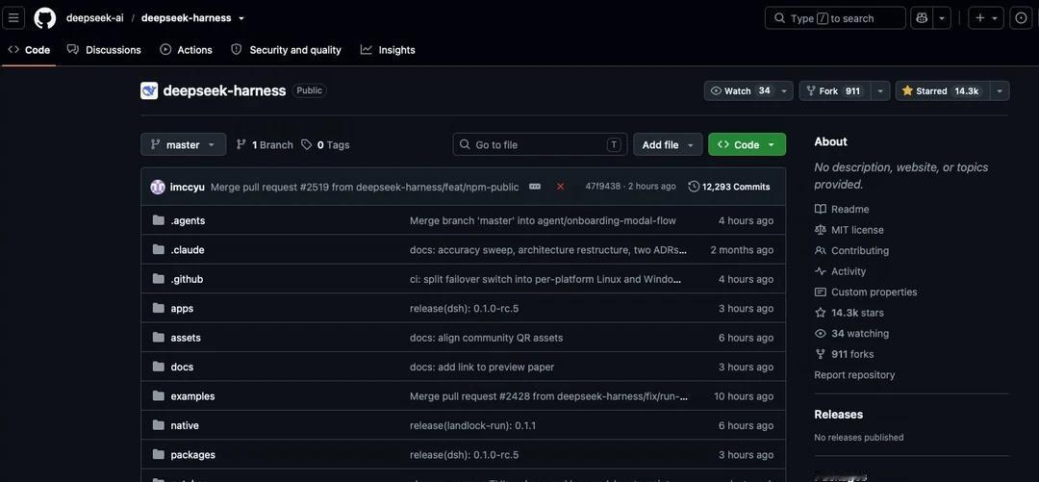Viewport: 1039px width, 482px height.
Task: Click the deepseek whale repository avatar
Action: click(x=149, y=90)
